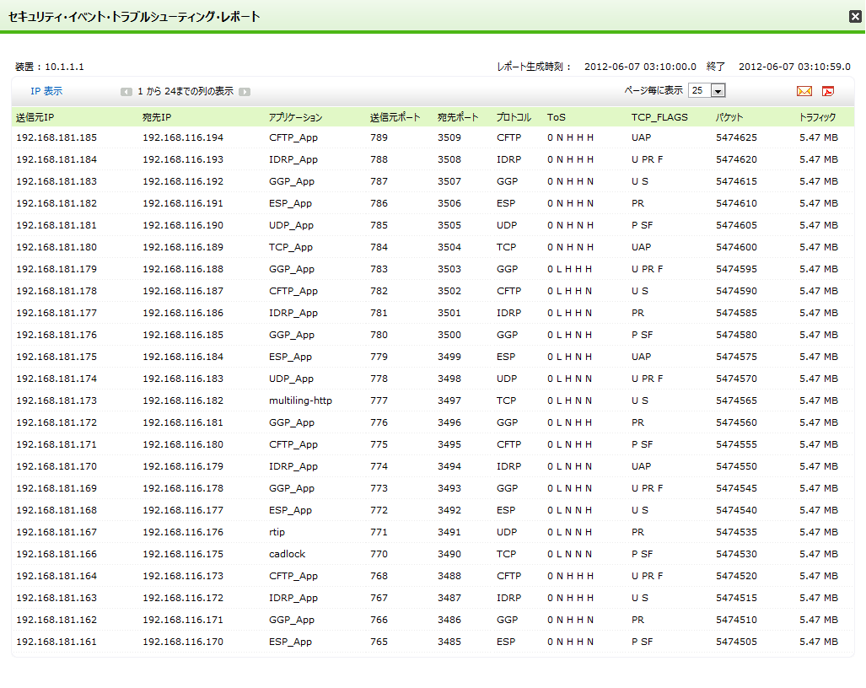The image size is (866, 688).
Task: Sort by the プロトコル column header
Action: pos(514,117)
